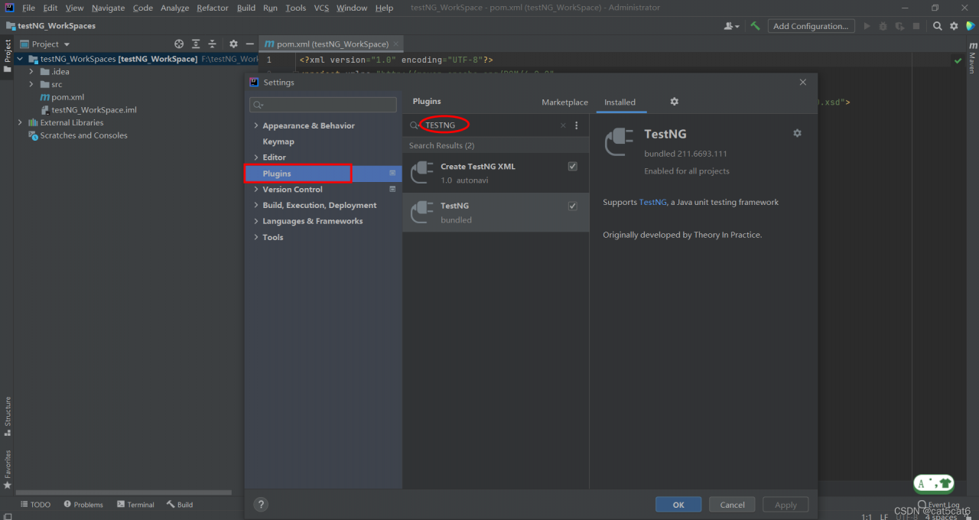The width and height of the screenshot is (979, 520).
Task: Click Select Opened File locate icon
Action: click(x=179, y=44)
